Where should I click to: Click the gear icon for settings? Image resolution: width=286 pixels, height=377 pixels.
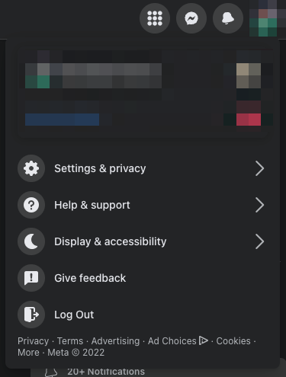pos(31,168)
